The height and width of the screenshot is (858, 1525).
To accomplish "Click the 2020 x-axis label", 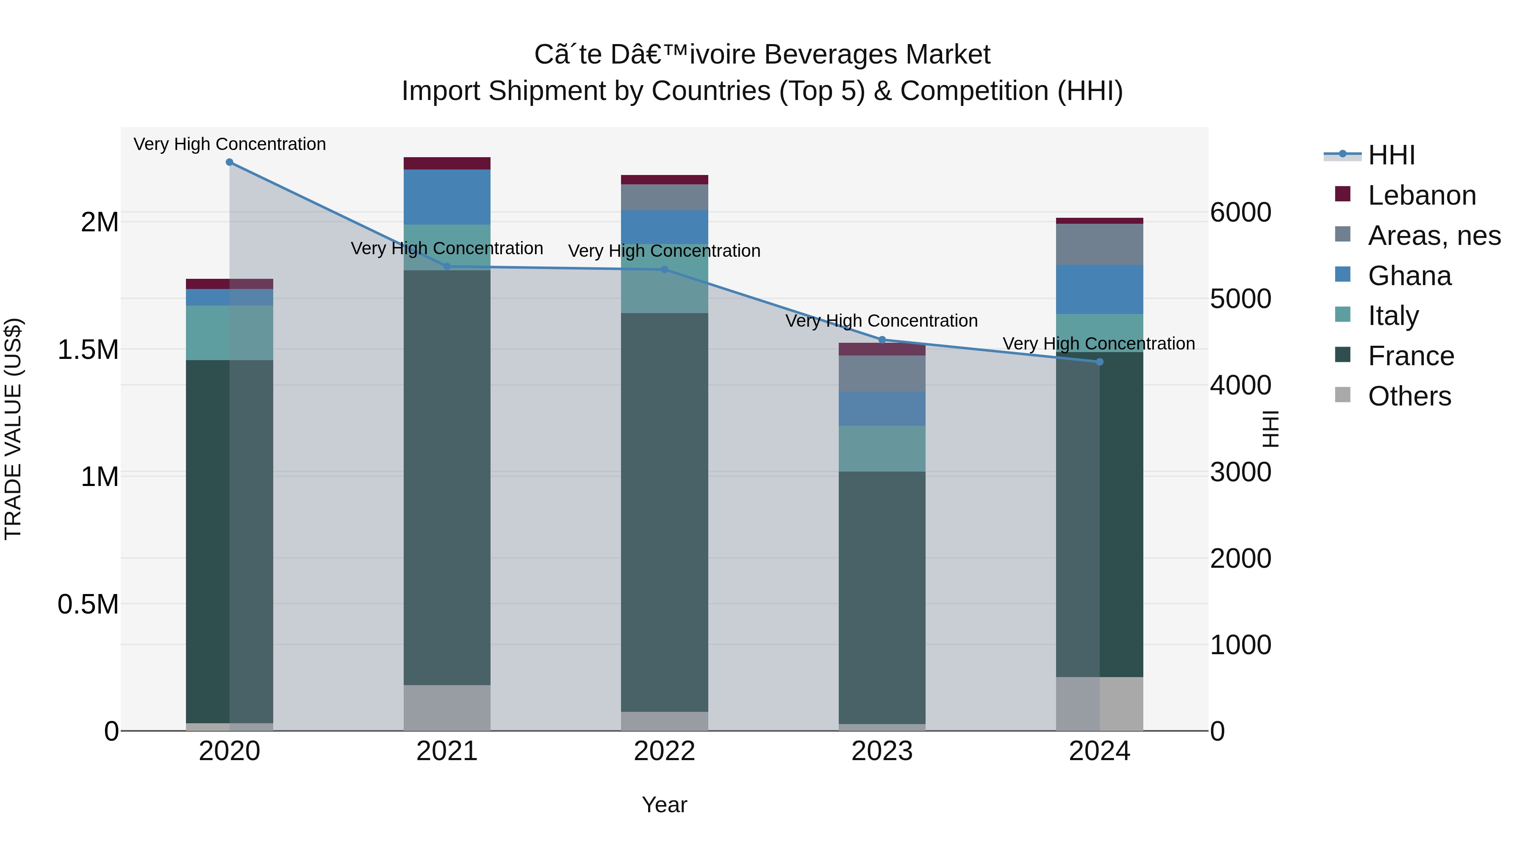I will coord(230,751).
